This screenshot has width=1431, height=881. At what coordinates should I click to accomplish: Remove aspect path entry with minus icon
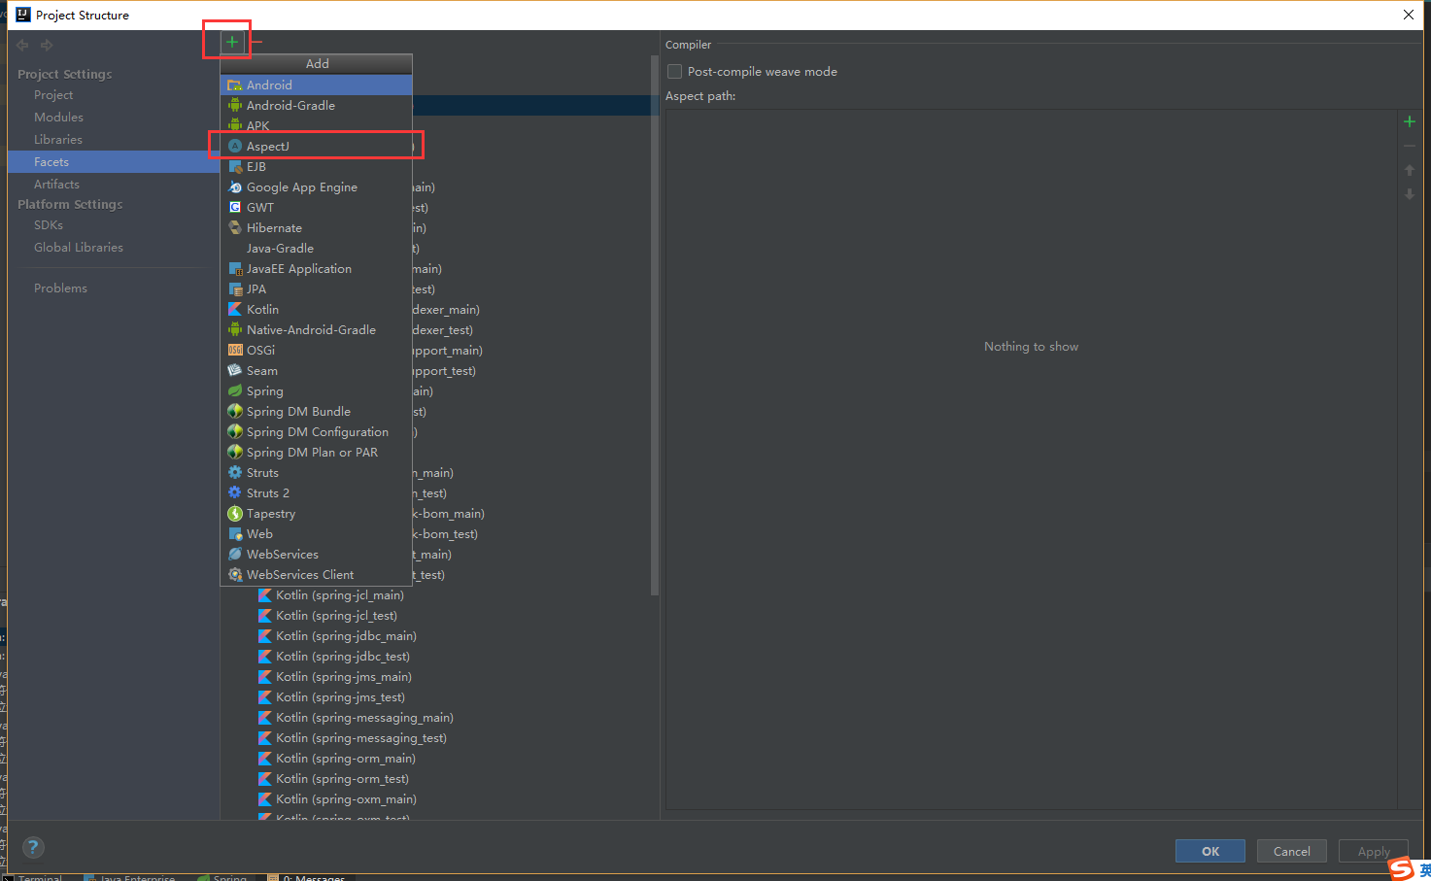(1410, 146)
